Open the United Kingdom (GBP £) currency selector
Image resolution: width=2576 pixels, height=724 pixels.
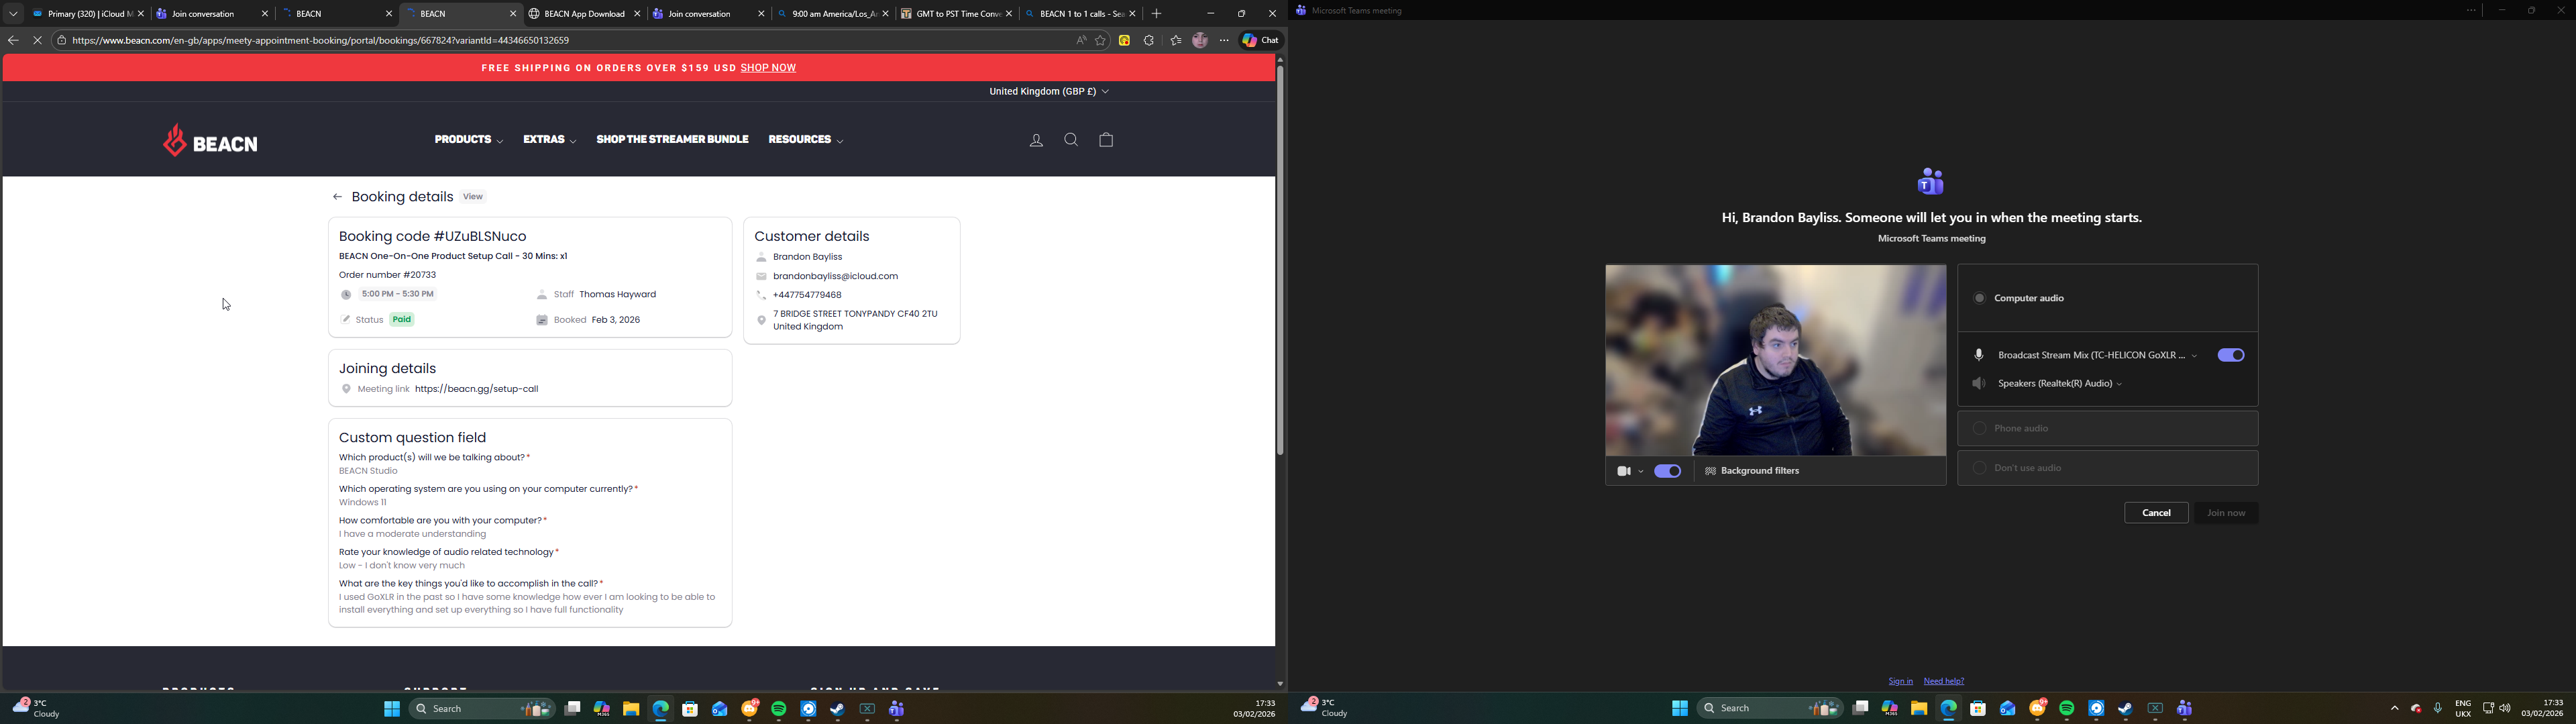click(1049, 92)
